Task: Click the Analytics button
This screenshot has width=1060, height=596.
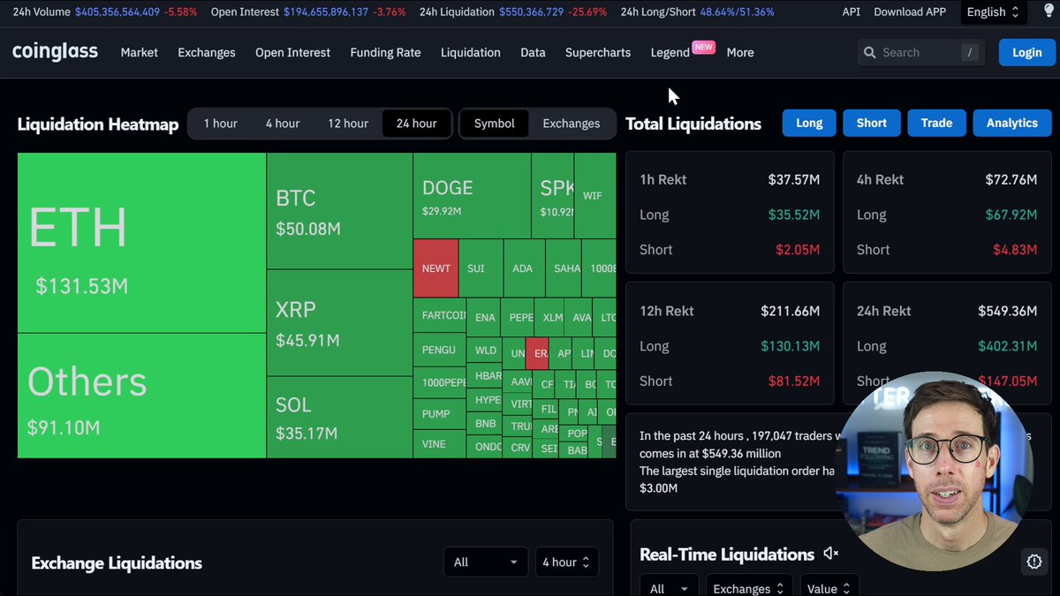Action: (1012, 124)
